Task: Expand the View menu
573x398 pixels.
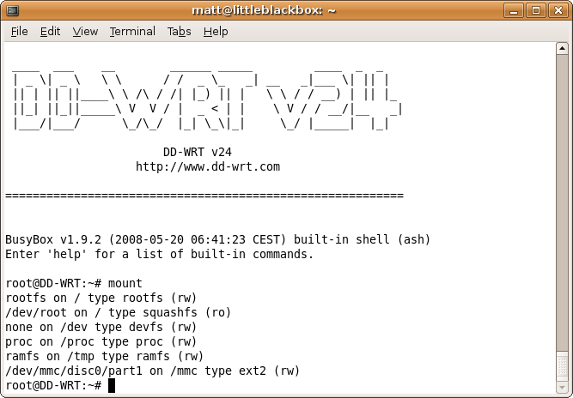Action: pos(85,32)
